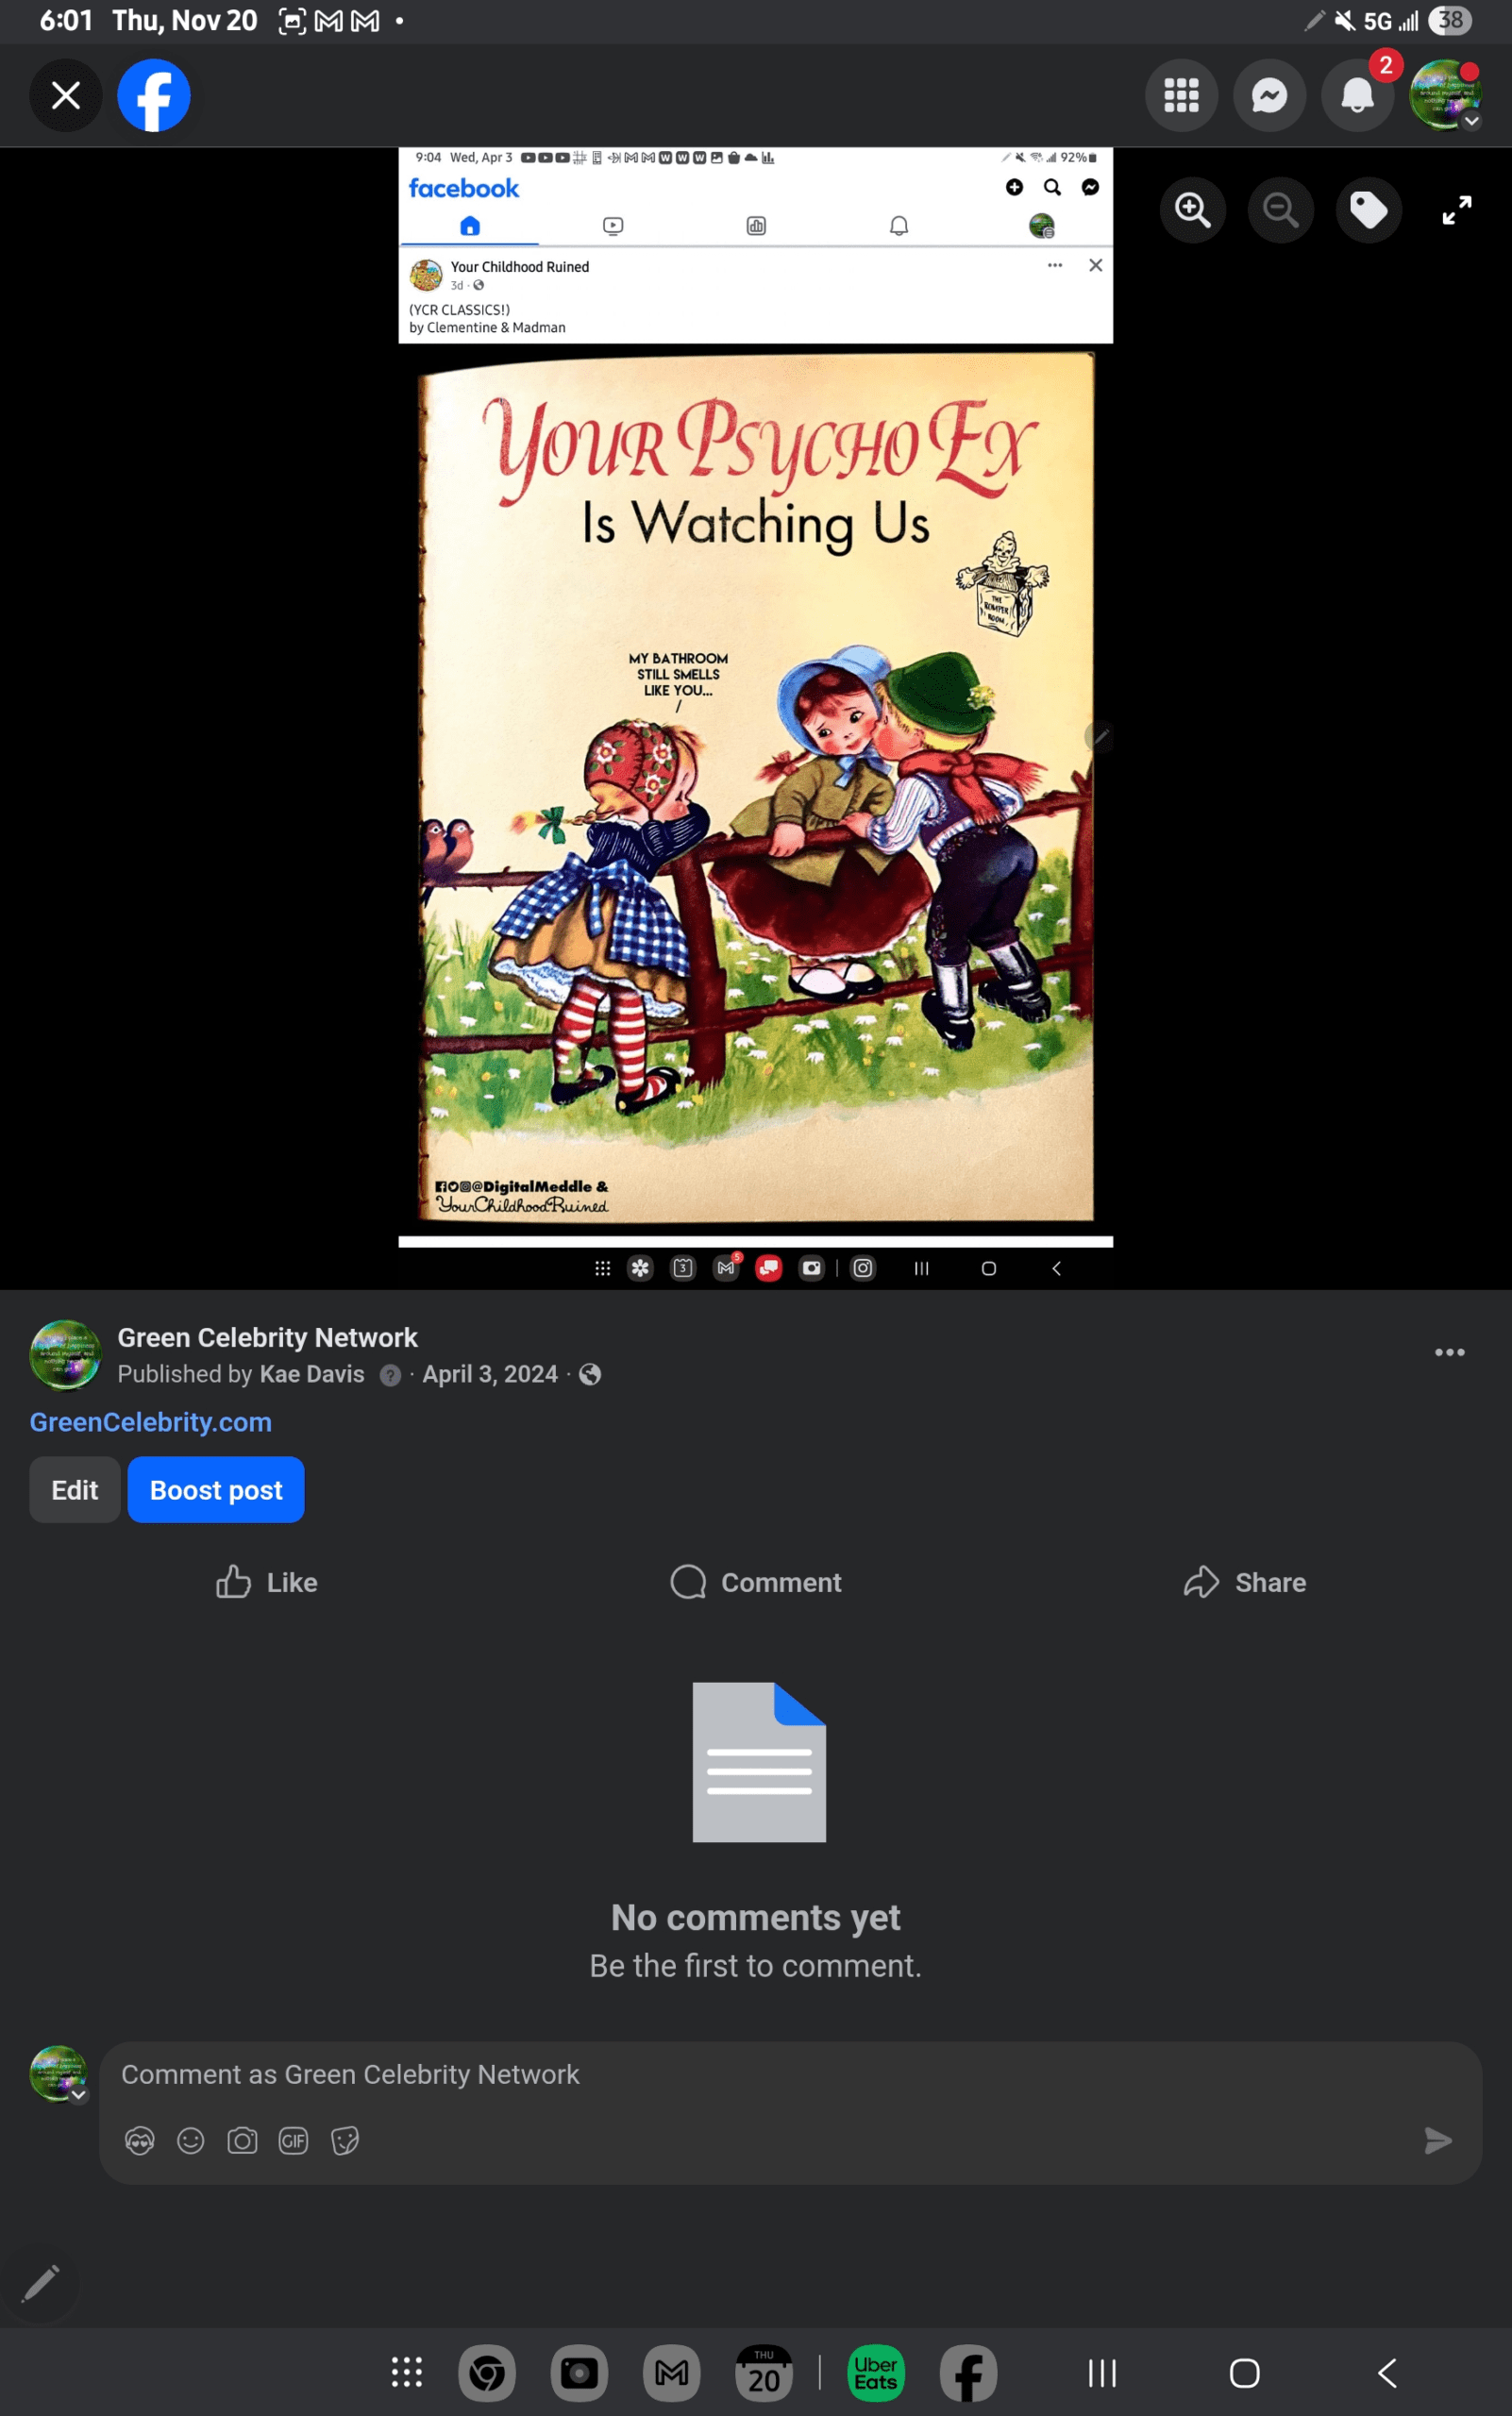Viewport: 1512px width, 2416px height.
Task: Open the GreenCelebrity.com link
Action: (x=151, y=1422)
